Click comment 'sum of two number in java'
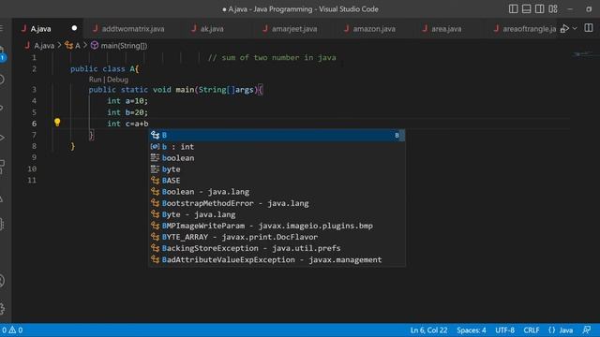Viewport: 600px width, 337px height. [272, 57]
